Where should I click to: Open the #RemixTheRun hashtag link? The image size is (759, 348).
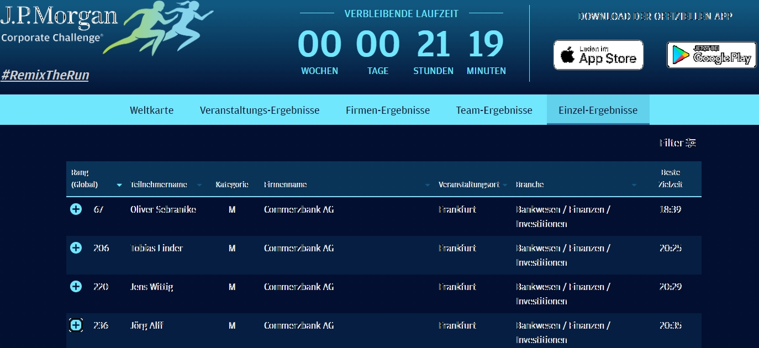[45, 75]
